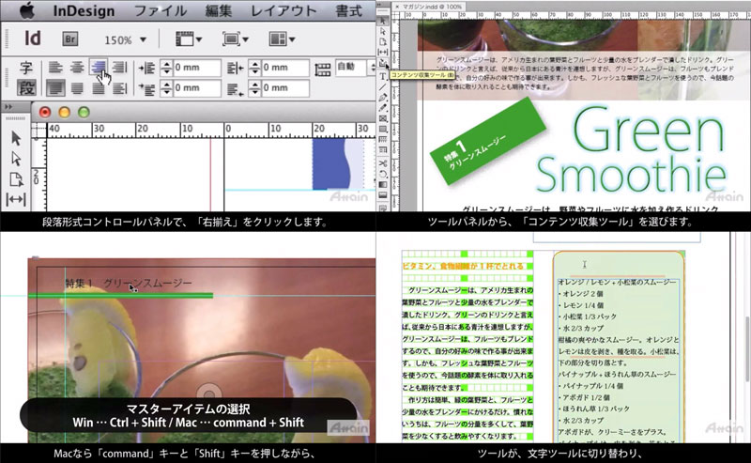751x463 pixels.
Task: Switch to 字 character formatting controls
Action: 26,68
